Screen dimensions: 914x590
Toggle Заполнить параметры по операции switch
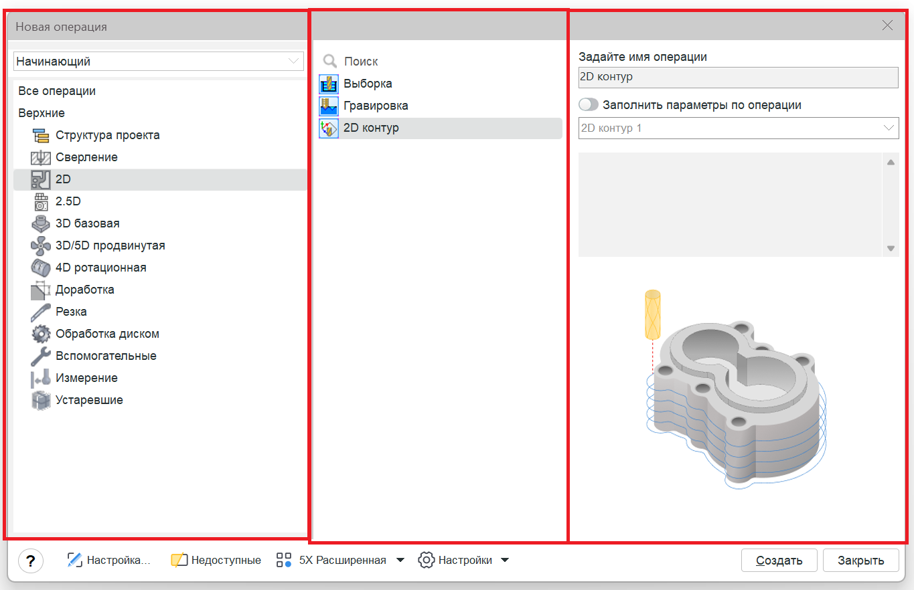[x=589, y=105]
